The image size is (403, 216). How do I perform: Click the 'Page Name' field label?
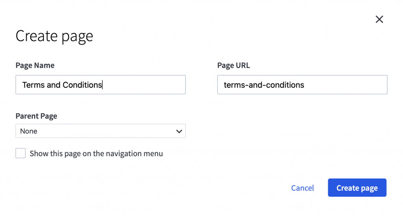click(35, 65)
